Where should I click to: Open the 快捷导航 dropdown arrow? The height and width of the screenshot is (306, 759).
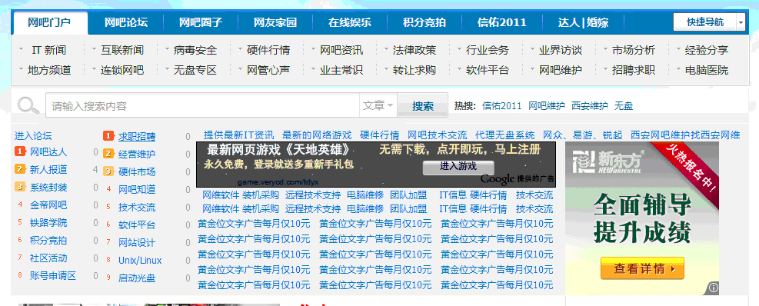pos(741,22)
